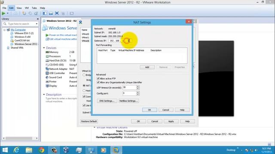This screenshot has height=154, width=275.
Task: Toggle the thumbnail bar view icon
Action: pyautogui.click(x=51, y=13)
